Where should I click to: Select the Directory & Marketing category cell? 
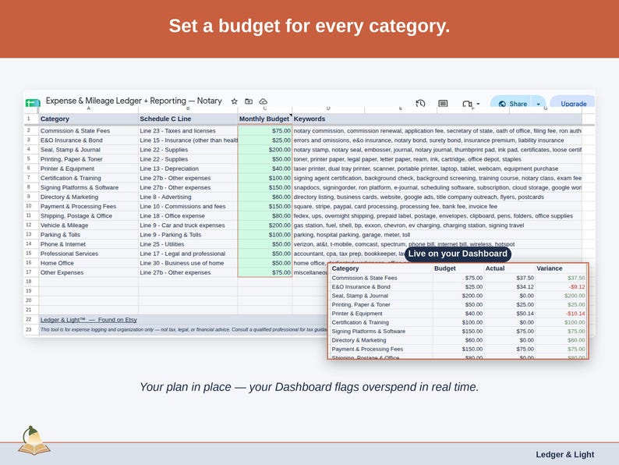coord(89,197)
